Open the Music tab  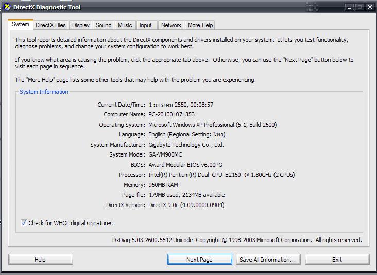tap(125, 25)
